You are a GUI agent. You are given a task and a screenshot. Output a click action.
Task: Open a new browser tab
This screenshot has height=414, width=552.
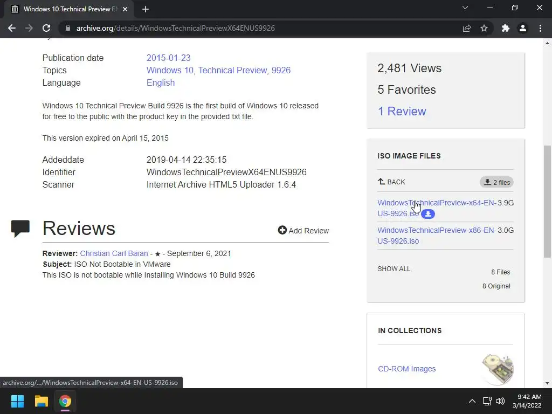146,9
